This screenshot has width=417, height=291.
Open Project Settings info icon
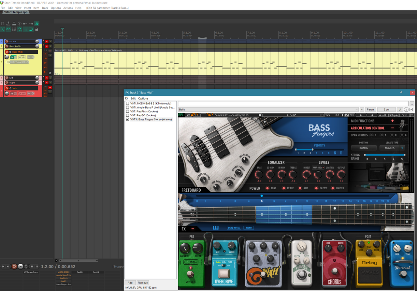(x=20, y=23)
